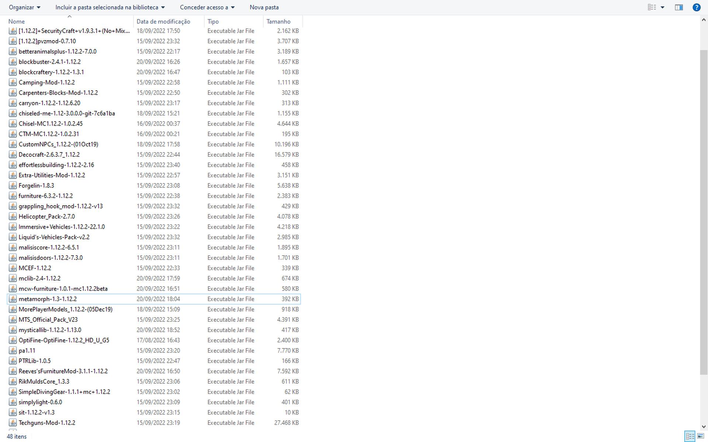The height and width of the screenshot is (442, 708).
Task: Click the Nova pasta button
Action: click(264, 7)
